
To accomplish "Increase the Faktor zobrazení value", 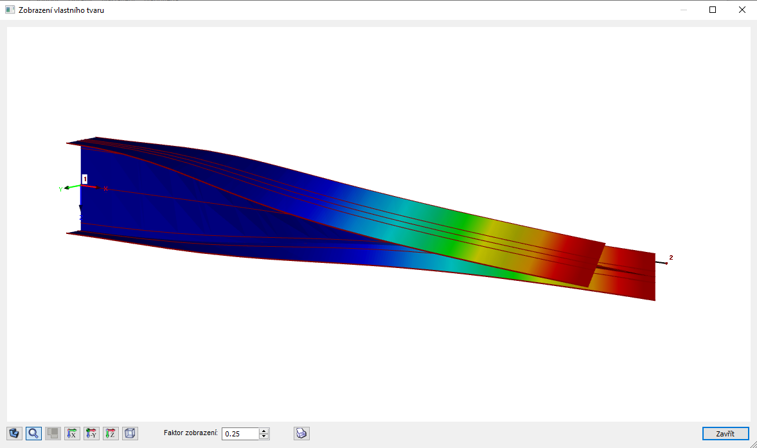I will coord(263,431).
